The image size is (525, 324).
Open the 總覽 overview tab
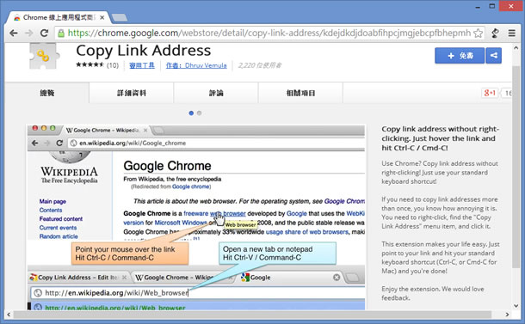pos(47,93)
